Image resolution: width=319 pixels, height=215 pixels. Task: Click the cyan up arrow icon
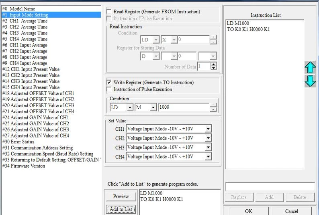310,68
